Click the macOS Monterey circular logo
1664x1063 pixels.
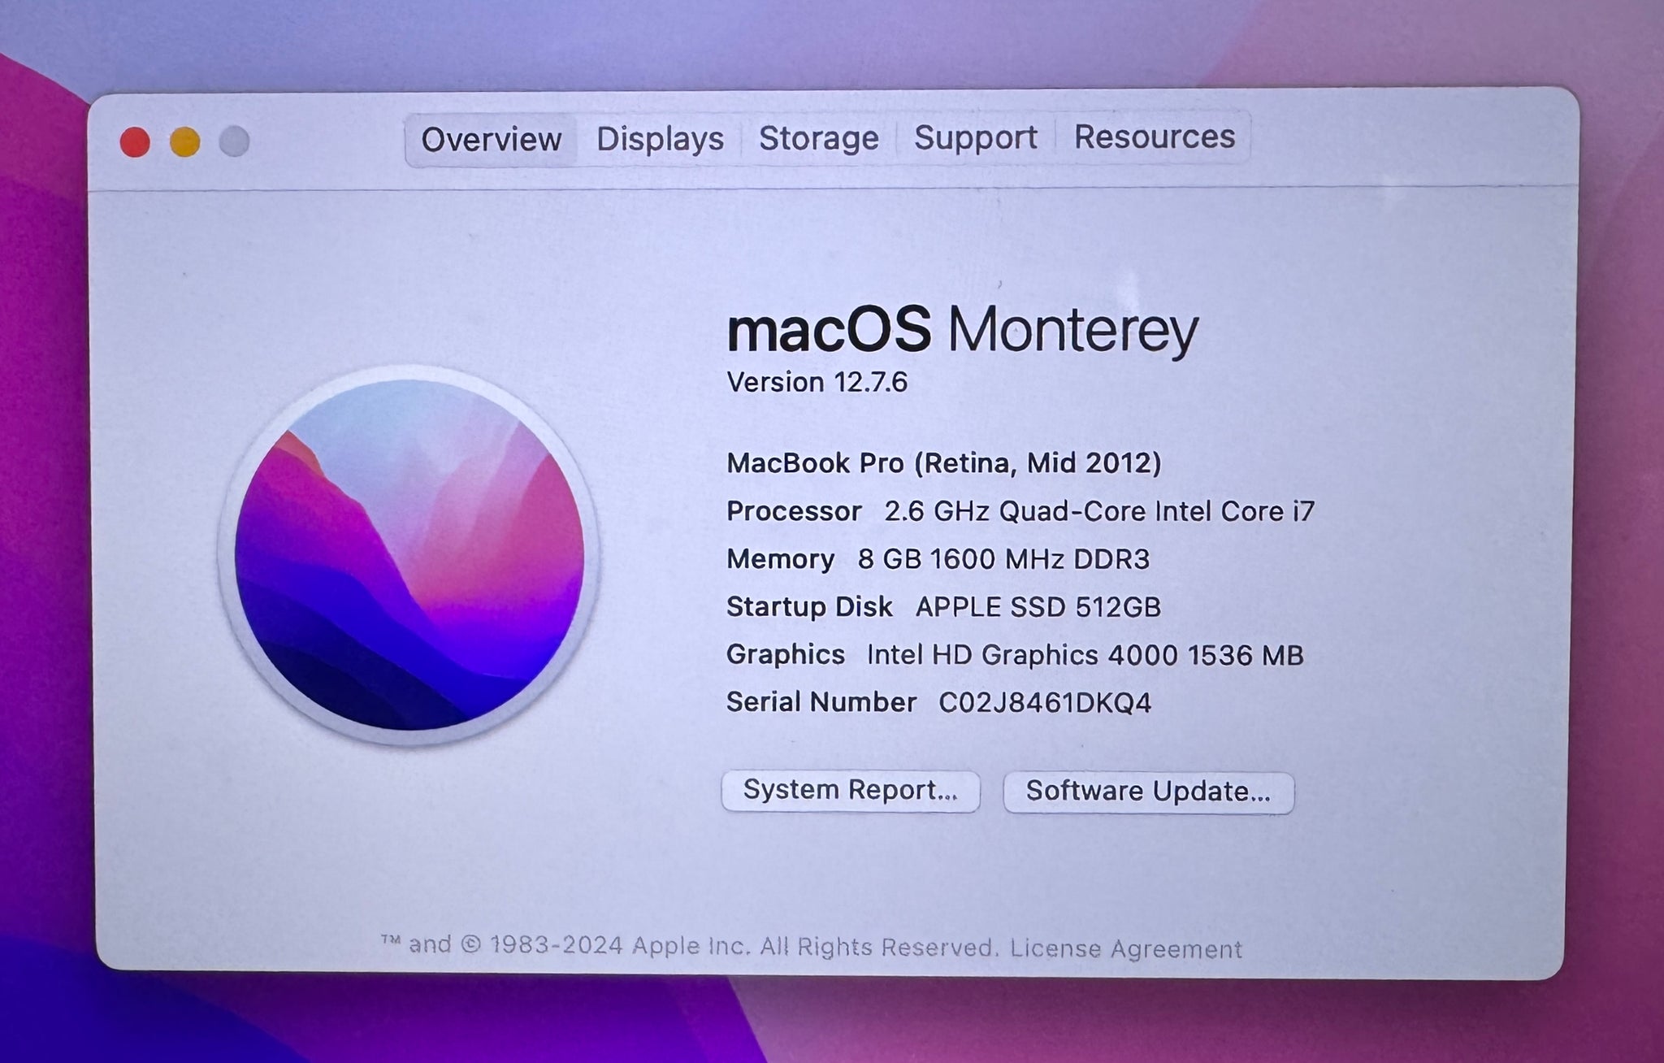pyautogui.click(x=409, y=555)
